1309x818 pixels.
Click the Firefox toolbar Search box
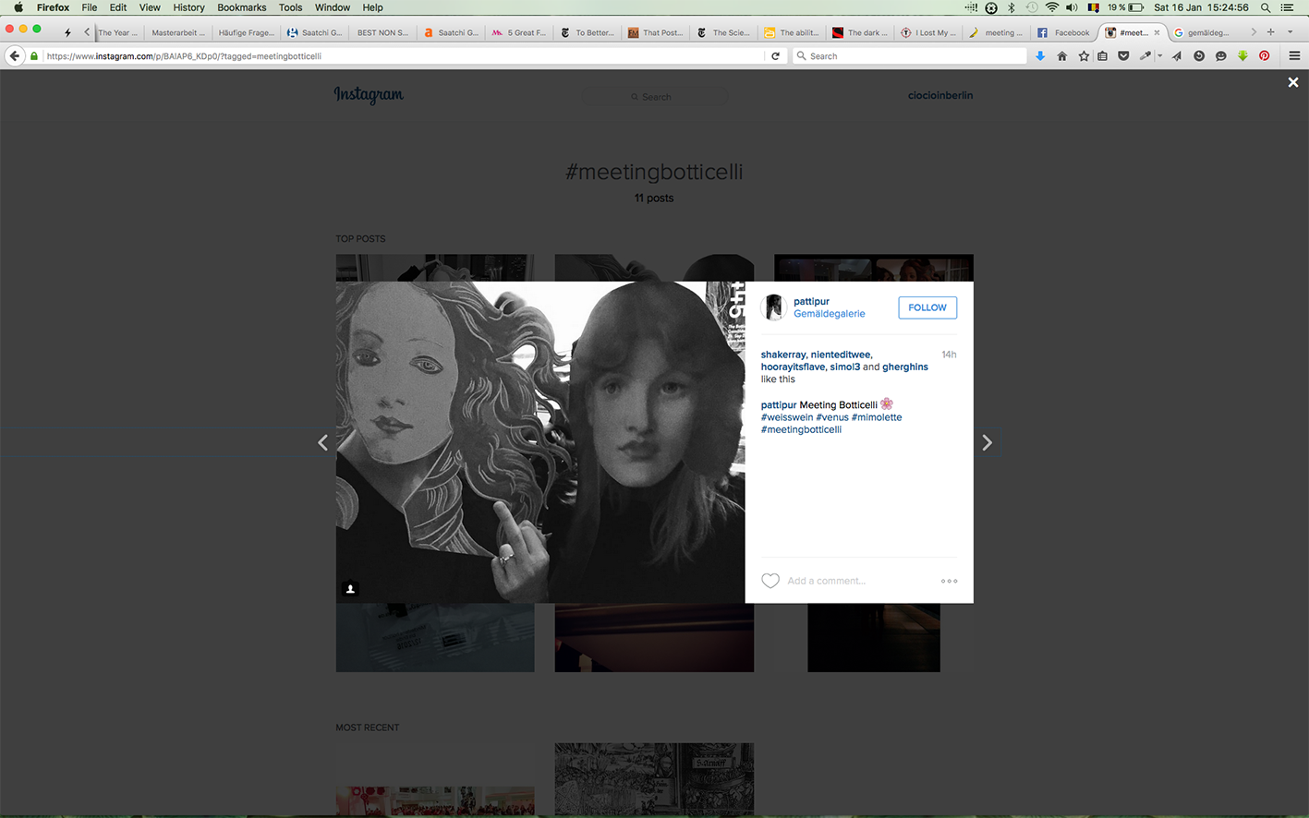click(x=910, y=56)
